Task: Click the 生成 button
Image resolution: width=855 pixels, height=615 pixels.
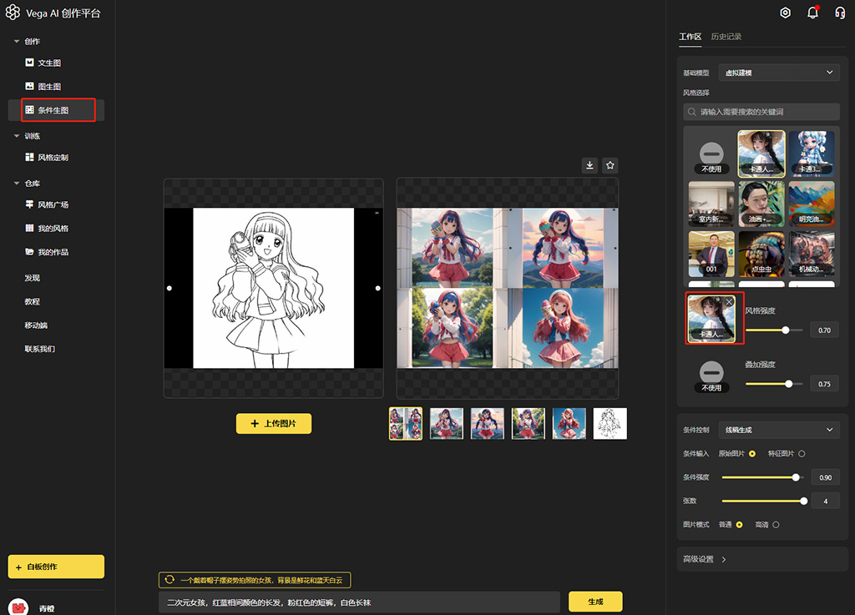Action: [x=595, y=602]
